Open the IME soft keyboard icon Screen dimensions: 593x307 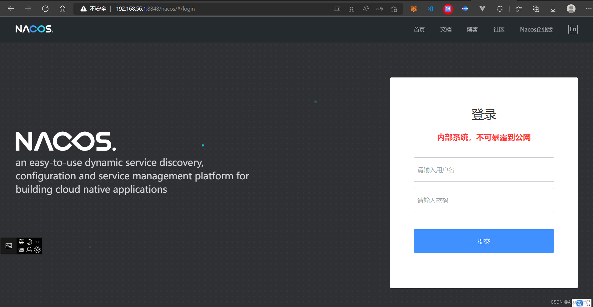coord(21,250)
